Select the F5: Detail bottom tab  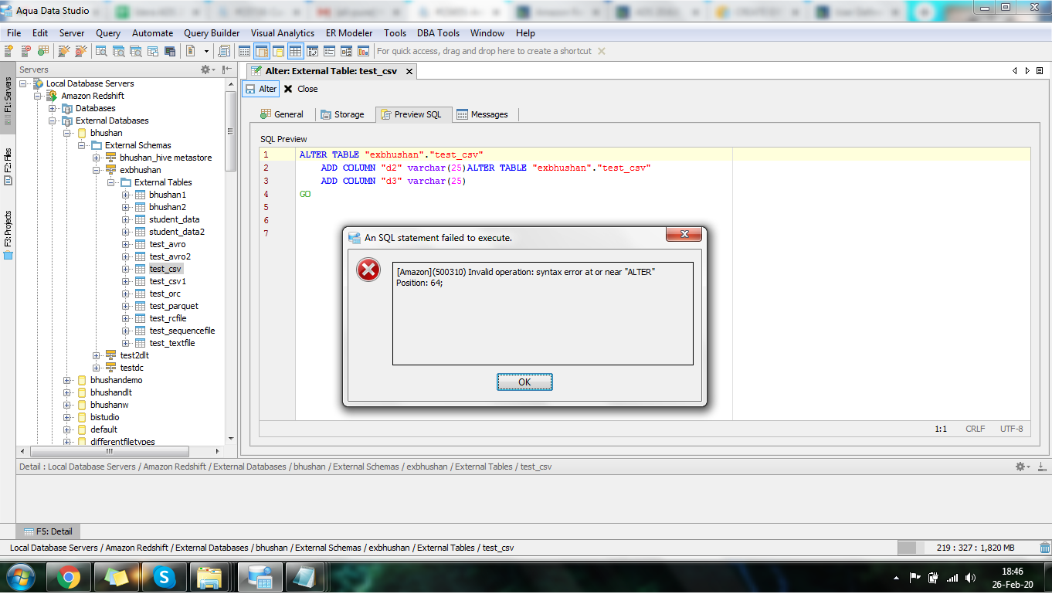tap(49, 531)
